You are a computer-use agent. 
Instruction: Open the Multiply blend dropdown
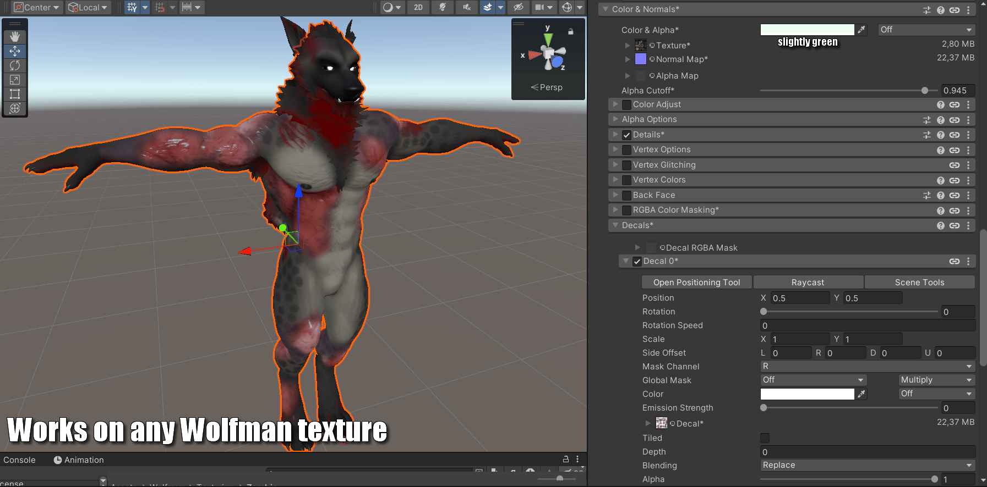pos(937,380)
